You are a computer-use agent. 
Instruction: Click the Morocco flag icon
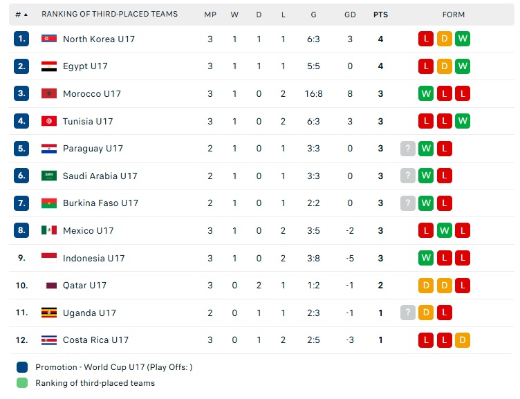48,93
